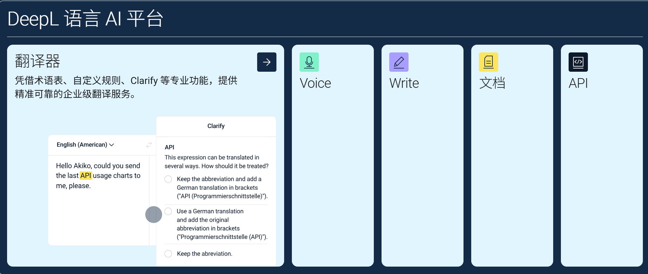Open the English (American) language dropdown
The width and height of the screenshot is (648, 274).
tap(82, 145)
